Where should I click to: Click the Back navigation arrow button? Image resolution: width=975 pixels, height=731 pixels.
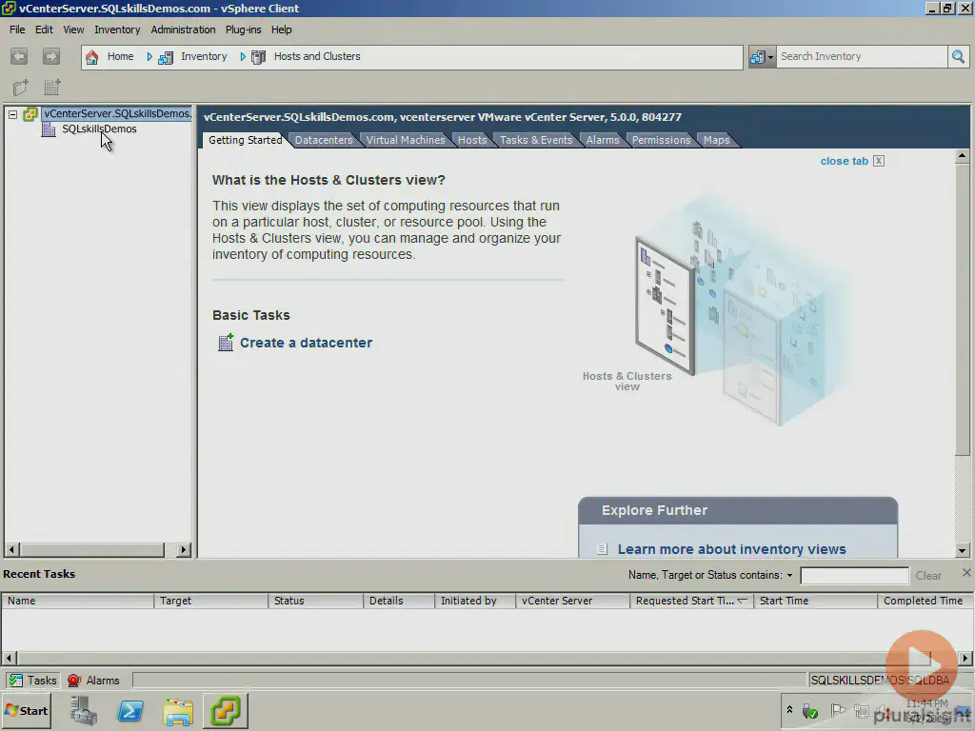19,56
